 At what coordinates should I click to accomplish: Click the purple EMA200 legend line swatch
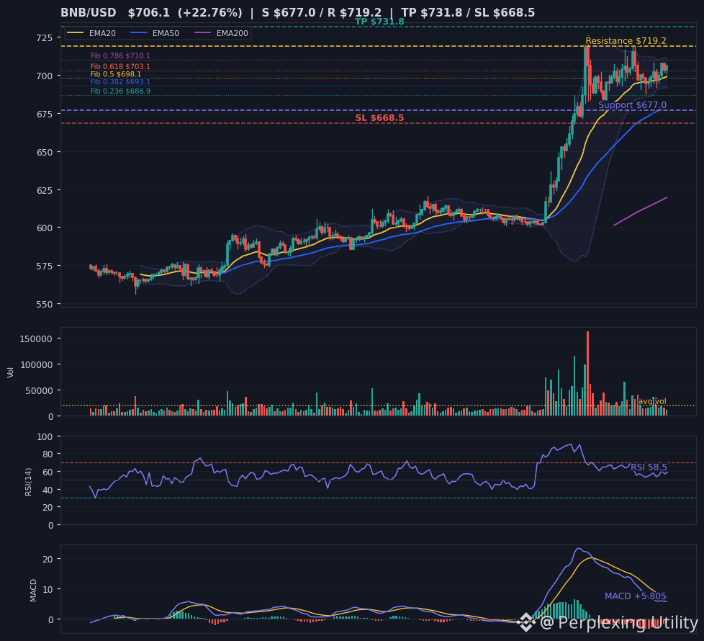point(203,33)
